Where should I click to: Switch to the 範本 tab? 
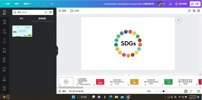pos(22,19)
